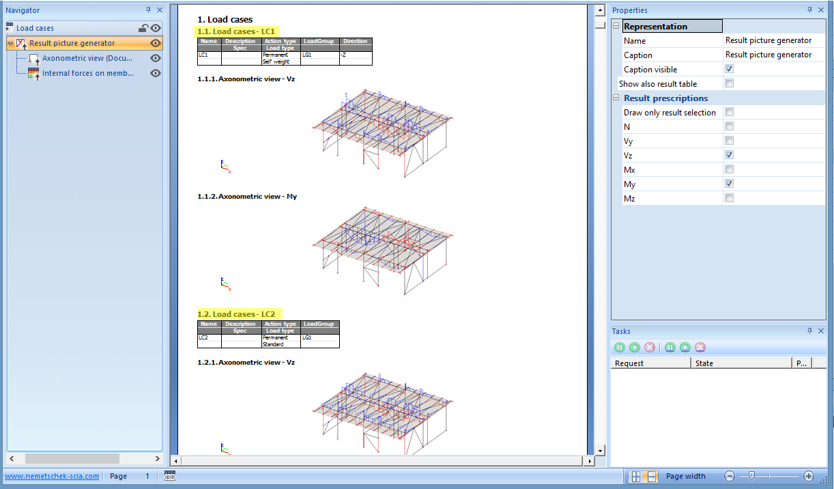Click the zoom in plus button
Image resolution: width=834 pixels, height=489 pixels.
[809, 476]
